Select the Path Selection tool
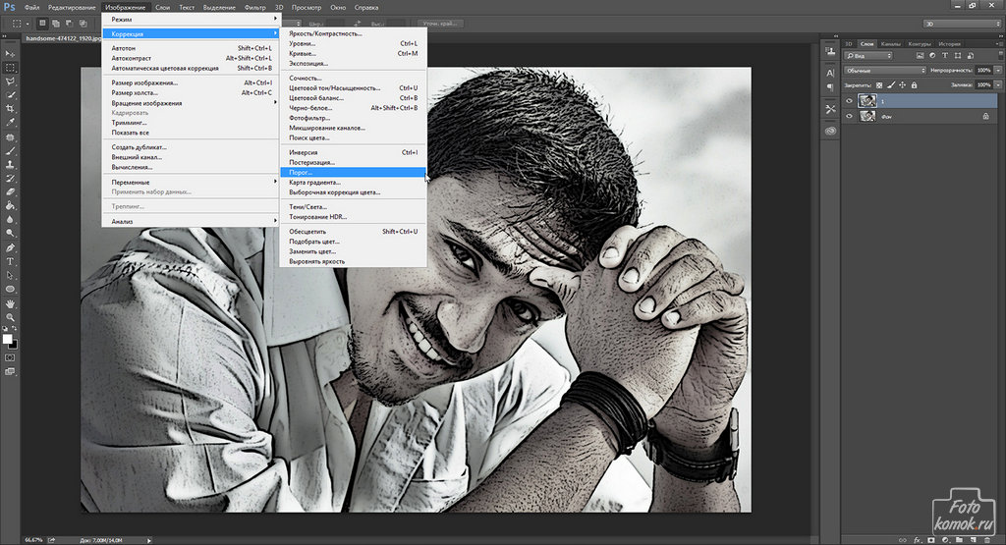The height and width of the screenshot is (545, 1006). click(10, 276)
